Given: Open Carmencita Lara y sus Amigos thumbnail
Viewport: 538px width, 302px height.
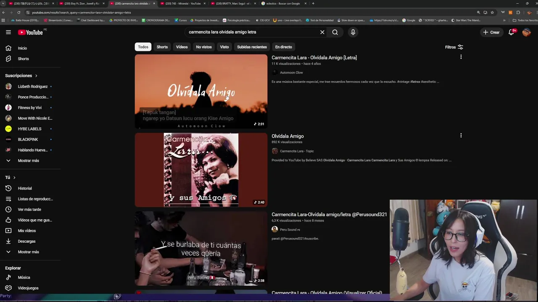Looking at the screenshot, I should (201, 170).
